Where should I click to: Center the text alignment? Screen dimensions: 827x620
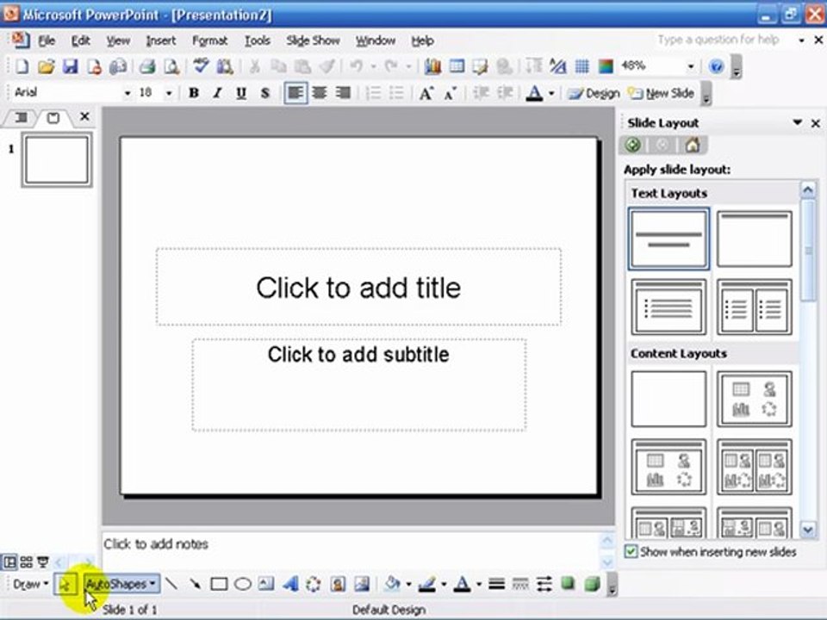(x=320, y=93)
